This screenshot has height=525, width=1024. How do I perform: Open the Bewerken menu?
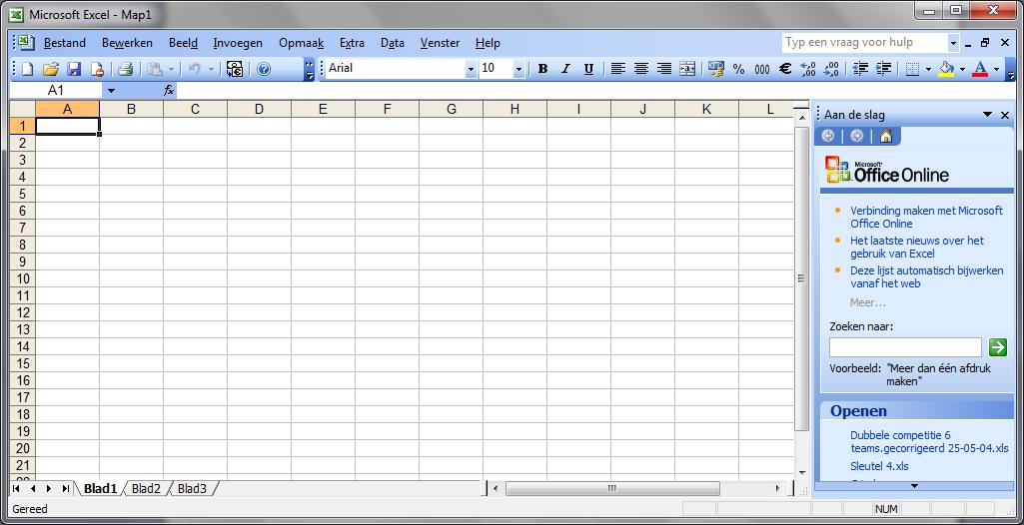click(x=127, y=43)
